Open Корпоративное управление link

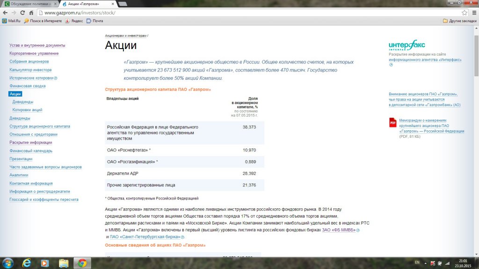point(34,53)
